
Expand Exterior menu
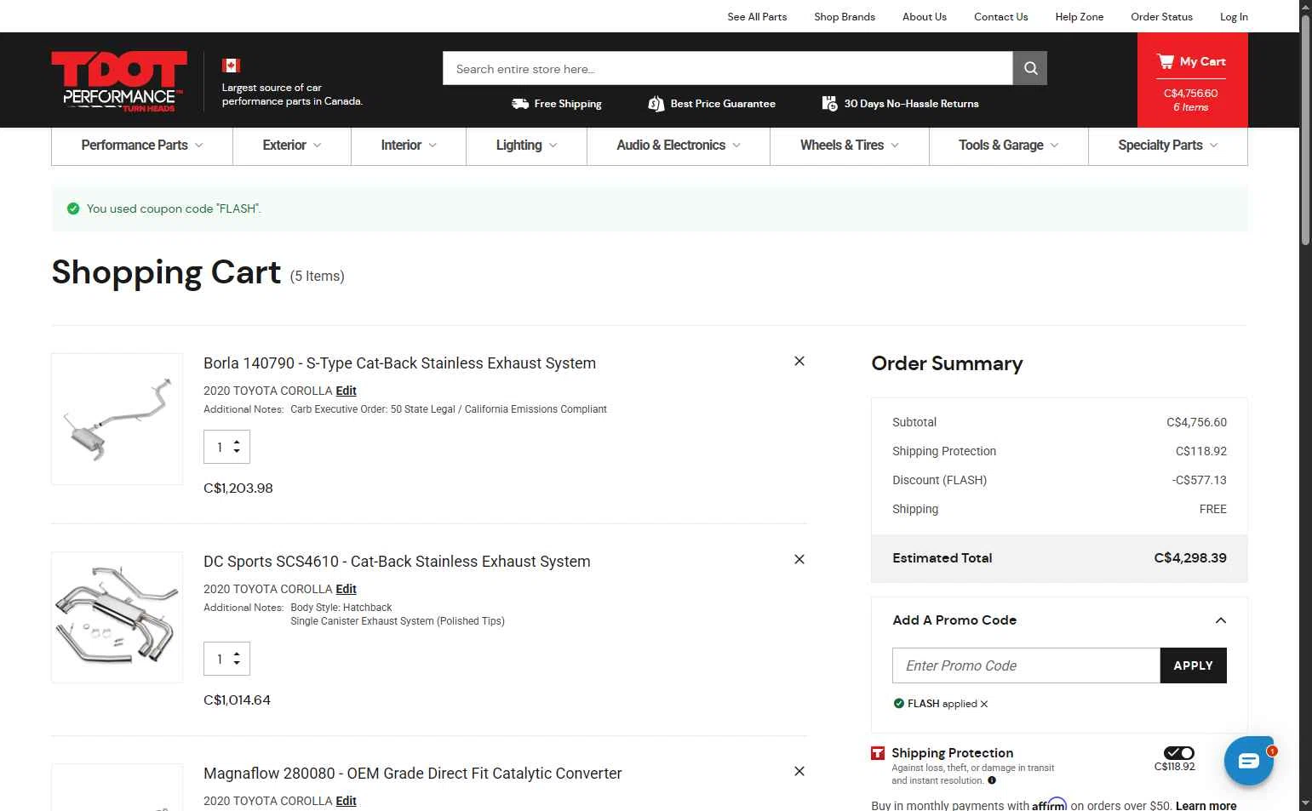click(x=292, y=146)
